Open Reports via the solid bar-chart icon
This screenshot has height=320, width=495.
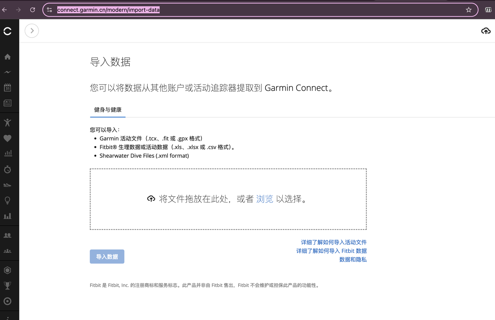click(x=7, y=216)
